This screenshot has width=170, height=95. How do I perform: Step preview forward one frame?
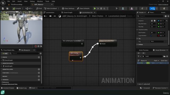[41, 46]
